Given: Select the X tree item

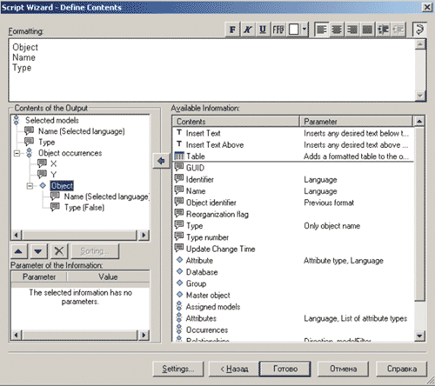Looking at the screenshot, I should click(x=53, y=164).
